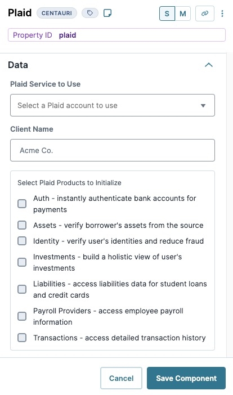
Task: Open the Plaid Service to Use dropdown
Action: (113, 105)
